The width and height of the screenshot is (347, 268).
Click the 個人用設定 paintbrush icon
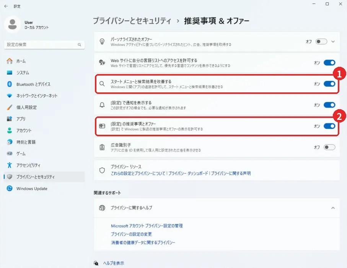click(x=10, y=107)
